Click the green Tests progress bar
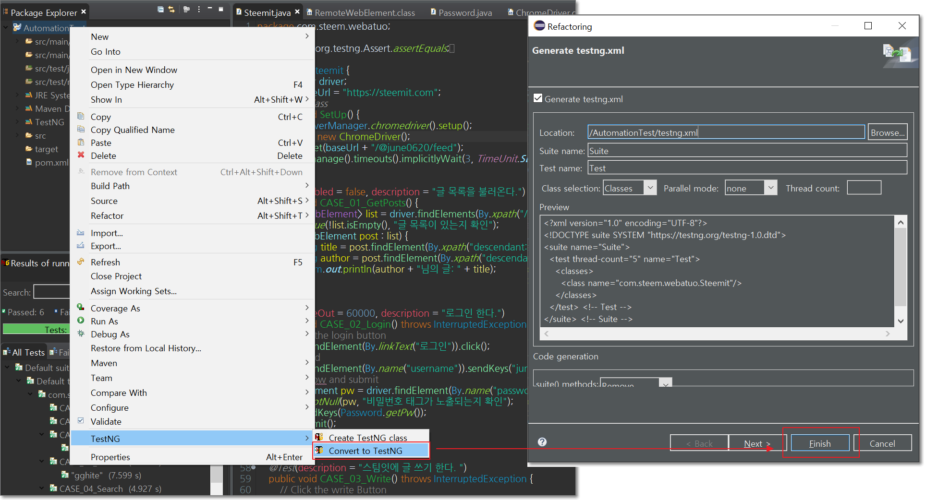 point(36,329)
